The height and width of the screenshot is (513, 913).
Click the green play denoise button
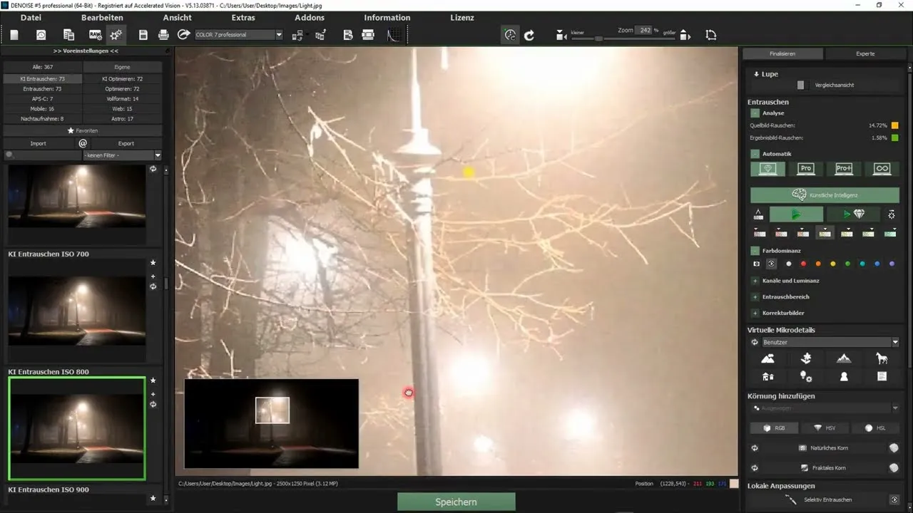796,214
